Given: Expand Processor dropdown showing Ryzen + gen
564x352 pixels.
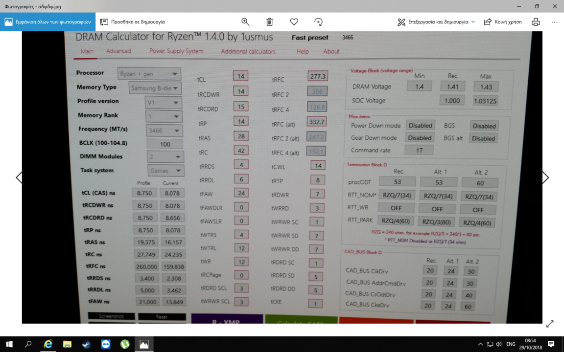Looking at the screenshot, I should (x=149, y=74).
